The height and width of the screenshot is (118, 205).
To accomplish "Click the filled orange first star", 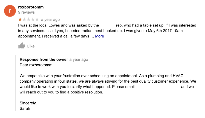I will (x=20, y=19).
